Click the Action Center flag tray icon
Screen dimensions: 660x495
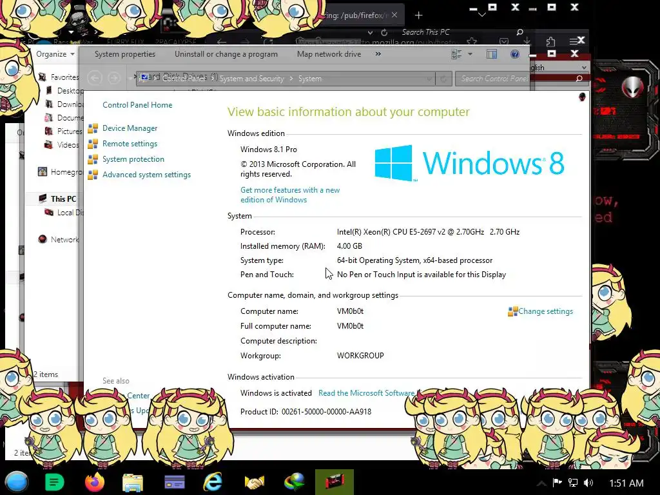coord(558,482)
